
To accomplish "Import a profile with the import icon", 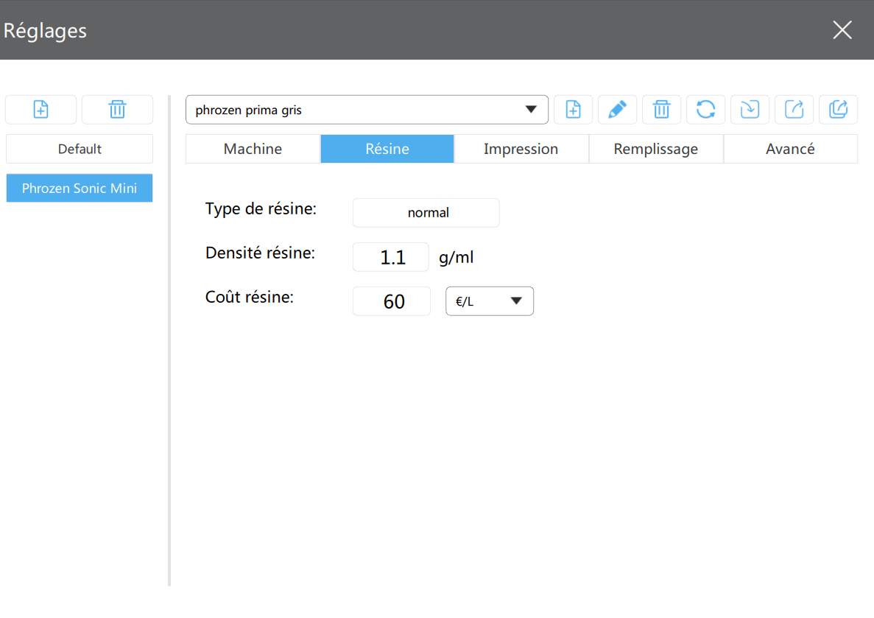I will [x=750, y=109].
